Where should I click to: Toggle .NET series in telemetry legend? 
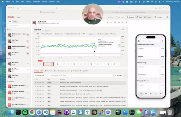[x=37, y=34]
